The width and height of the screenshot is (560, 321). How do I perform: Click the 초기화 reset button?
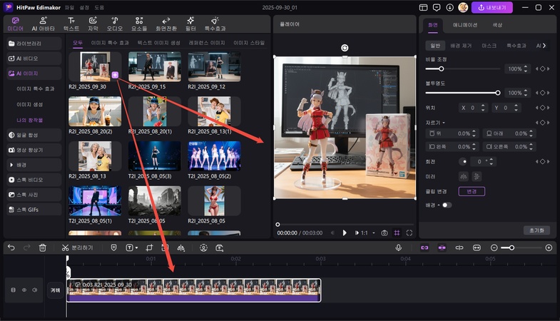pos(536,230)
